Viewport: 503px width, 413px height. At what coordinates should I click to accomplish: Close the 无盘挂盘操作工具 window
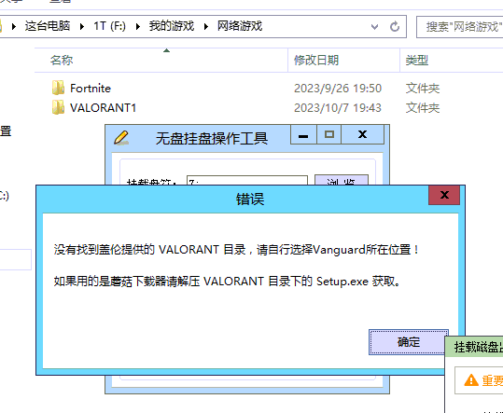pos(362,134)
